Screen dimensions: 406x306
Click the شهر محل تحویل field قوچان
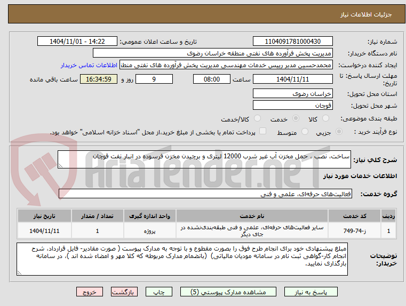click(292, 105)
